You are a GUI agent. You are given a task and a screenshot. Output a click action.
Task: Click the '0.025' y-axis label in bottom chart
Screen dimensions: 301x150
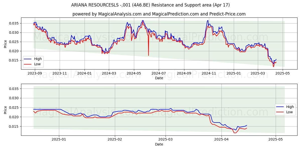[14, 107]
